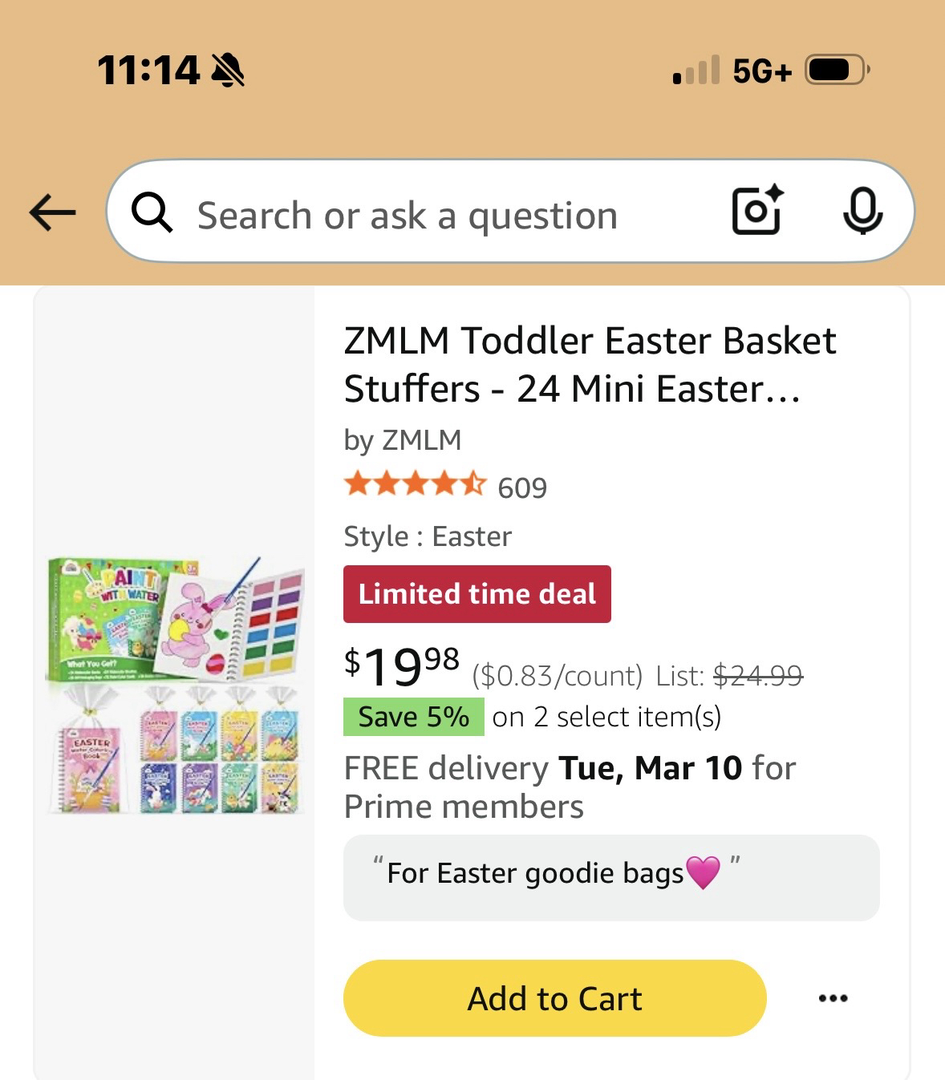Tap the 609 reviews count
The height and width of the screenshot is (1080, 945).
click(522, 487)
